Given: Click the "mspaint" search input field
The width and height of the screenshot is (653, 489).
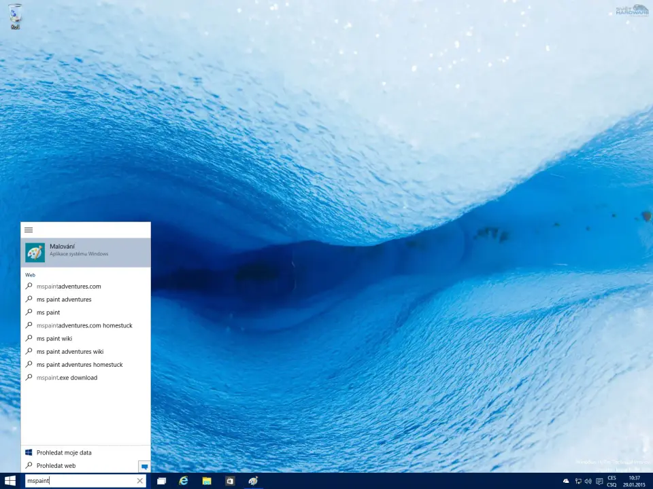Looking at the screenshot, I should coord(78,481).
